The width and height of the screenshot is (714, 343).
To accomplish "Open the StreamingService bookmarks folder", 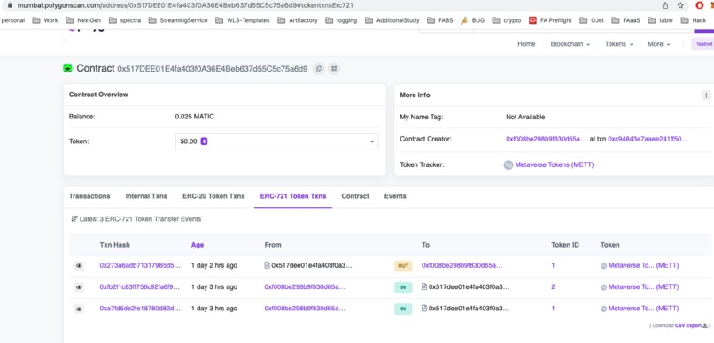I will click(178, 20).
